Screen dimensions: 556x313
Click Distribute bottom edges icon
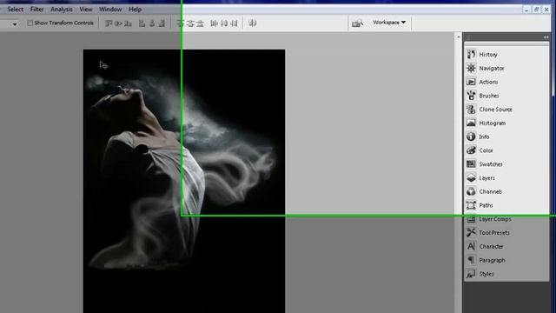click(201, 23)
